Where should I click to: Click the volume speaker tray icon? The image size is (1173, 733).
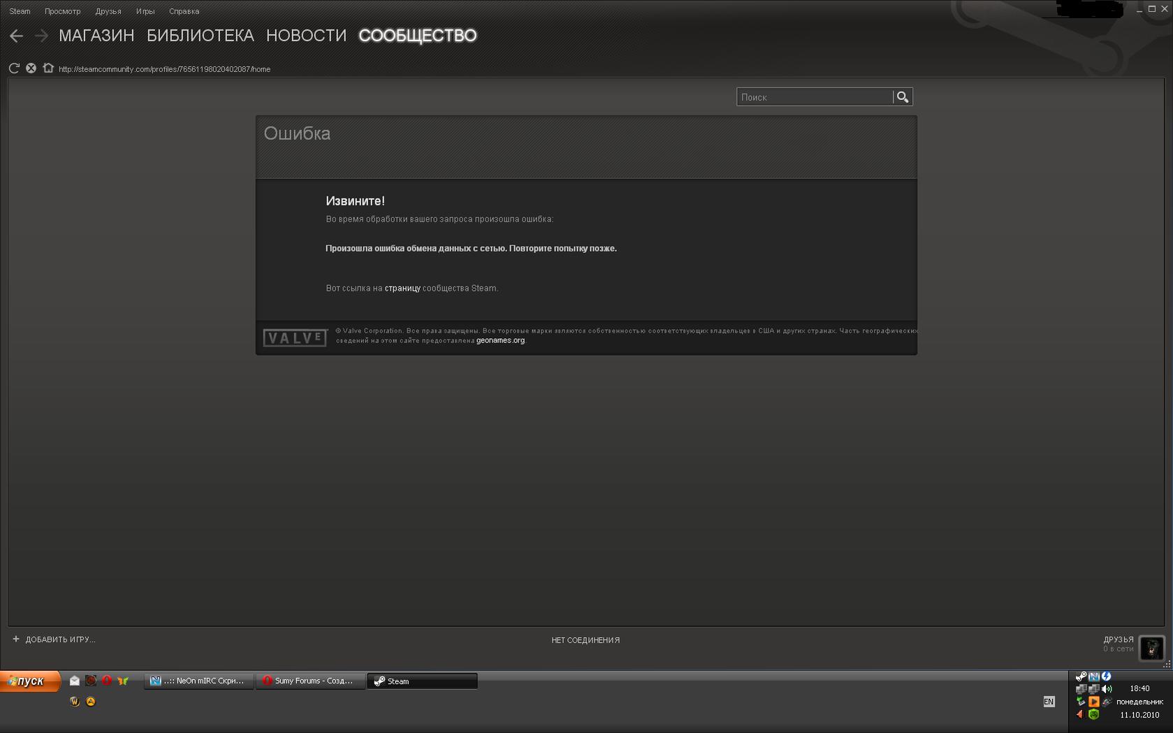[x=1107, y=689]
